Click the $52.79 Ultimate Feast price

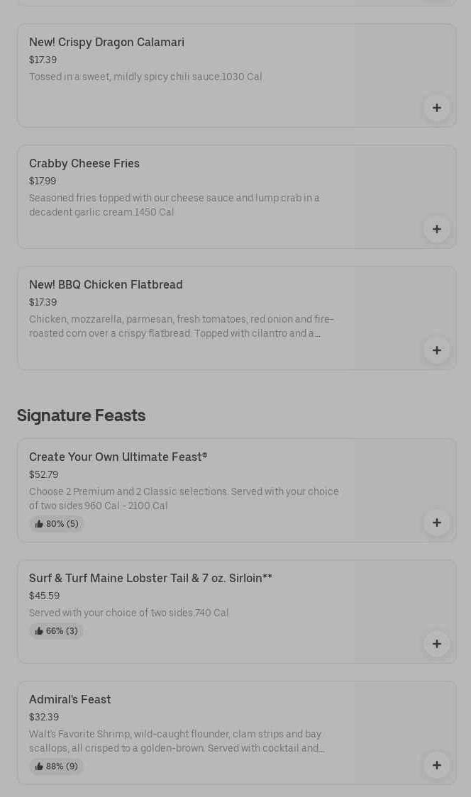point(43,474)
